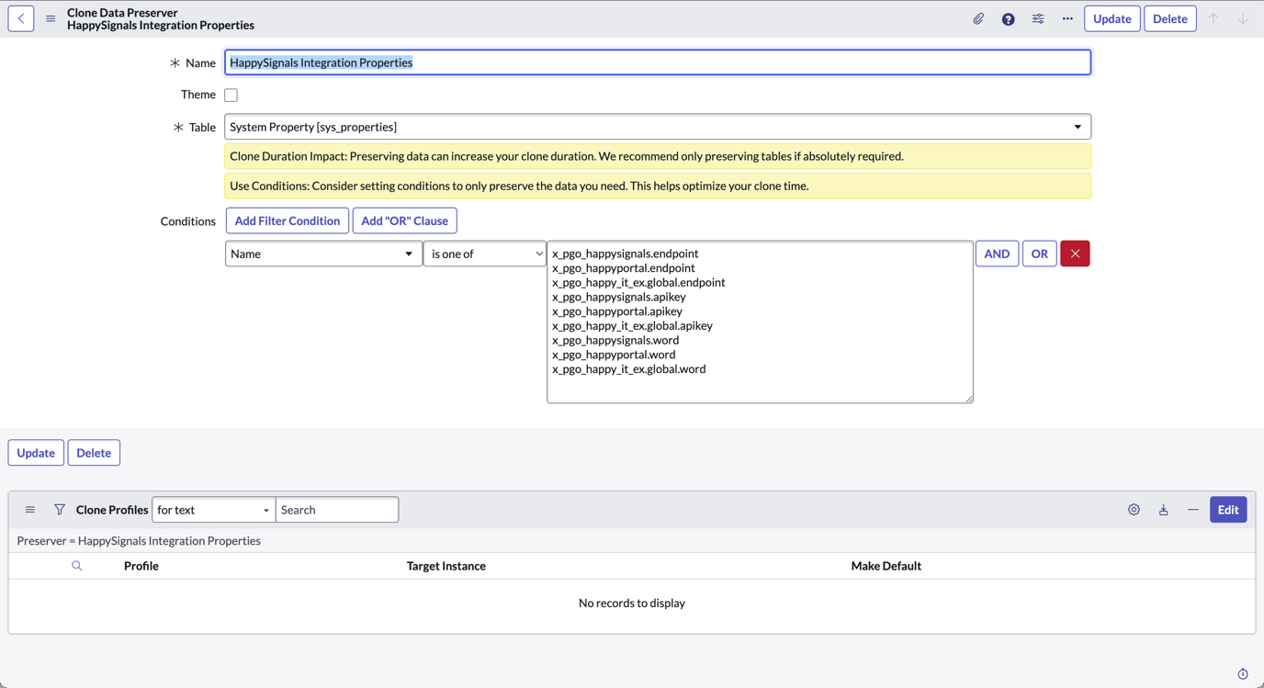The image size is (1264, 688).
Task: Toggle the Theme checkbox
Action: 231,95
